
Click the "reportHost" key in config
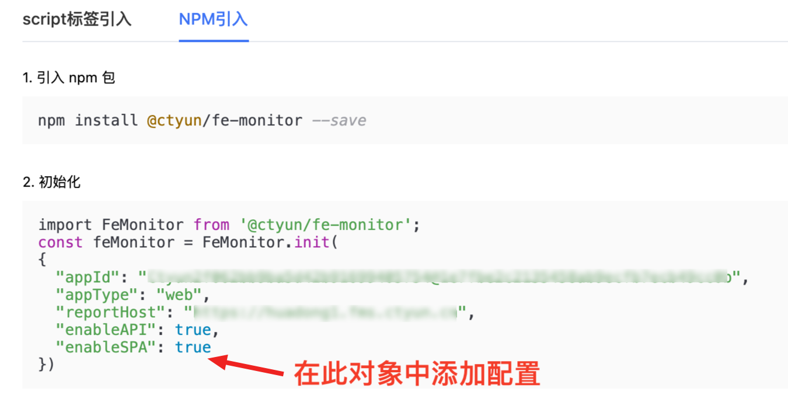tap(106, 312)
